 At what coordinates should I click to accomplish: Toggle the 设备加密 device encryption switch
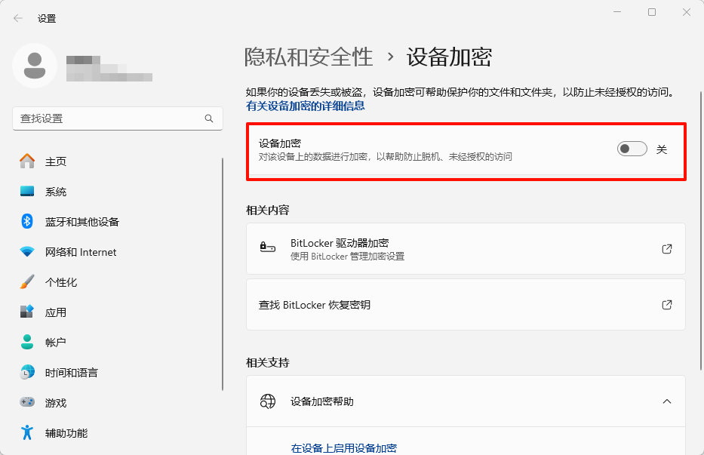click(632, 149)
